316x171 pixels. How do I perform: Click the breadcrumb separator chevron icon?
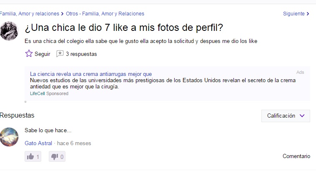[x=62, y=14]
